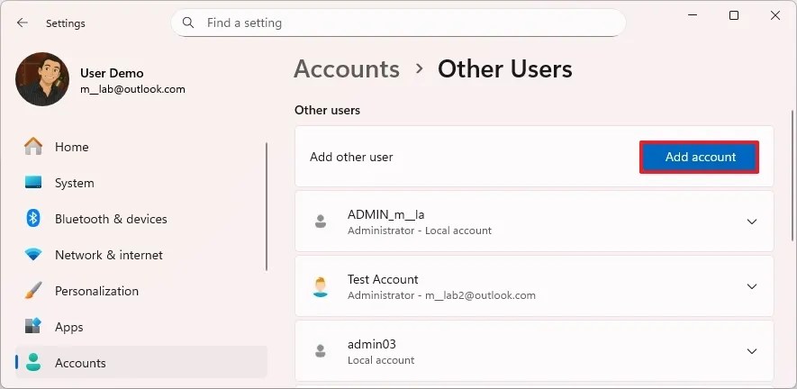Click the Add other user label

click(351, 157)
